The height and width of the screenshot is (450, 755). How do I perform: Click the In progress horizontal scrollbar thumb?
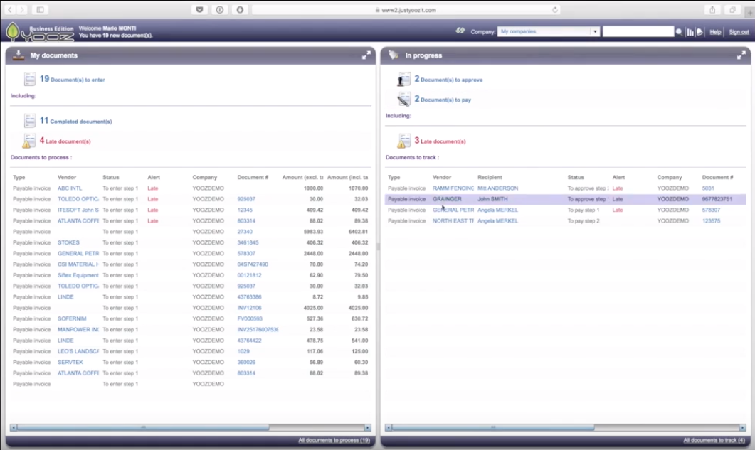click(493, 427)
